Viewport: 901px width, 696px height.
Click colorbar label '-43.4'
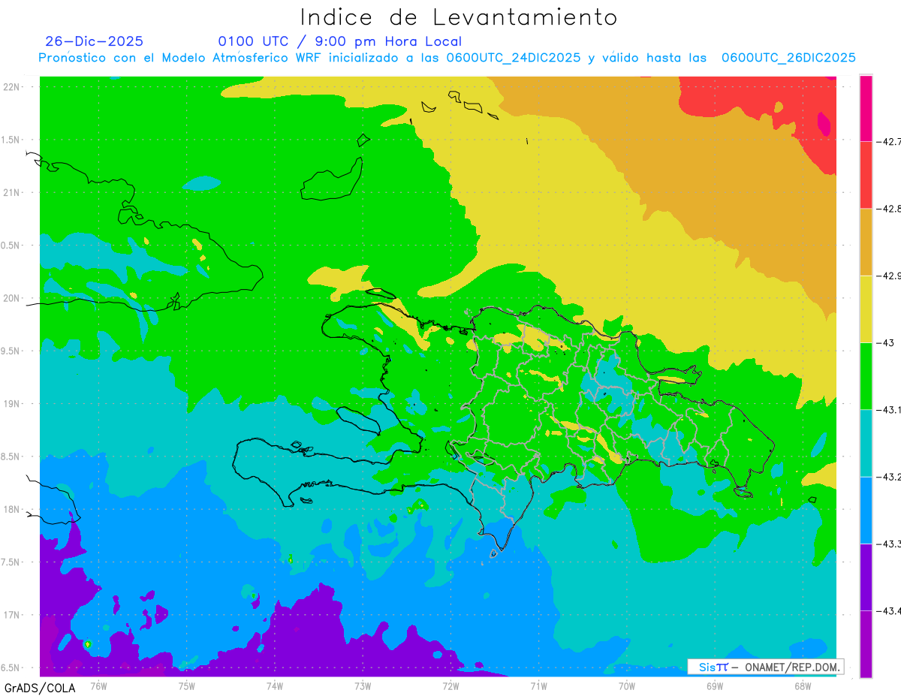coord(889,610)
